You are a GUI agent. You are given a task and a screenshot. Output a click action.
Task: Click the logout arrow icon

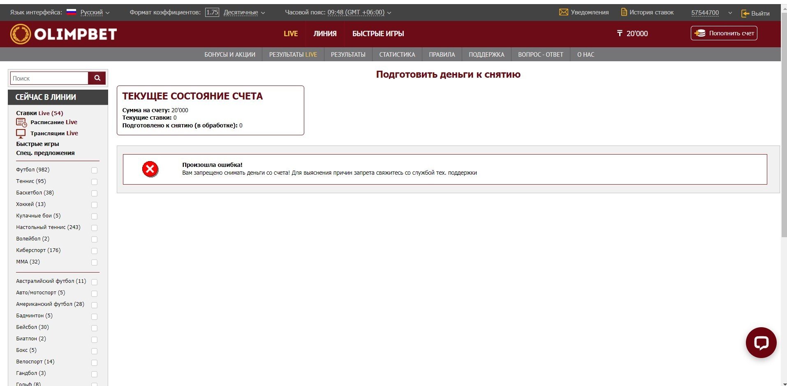pyautogui.click(x=745, y=14)
